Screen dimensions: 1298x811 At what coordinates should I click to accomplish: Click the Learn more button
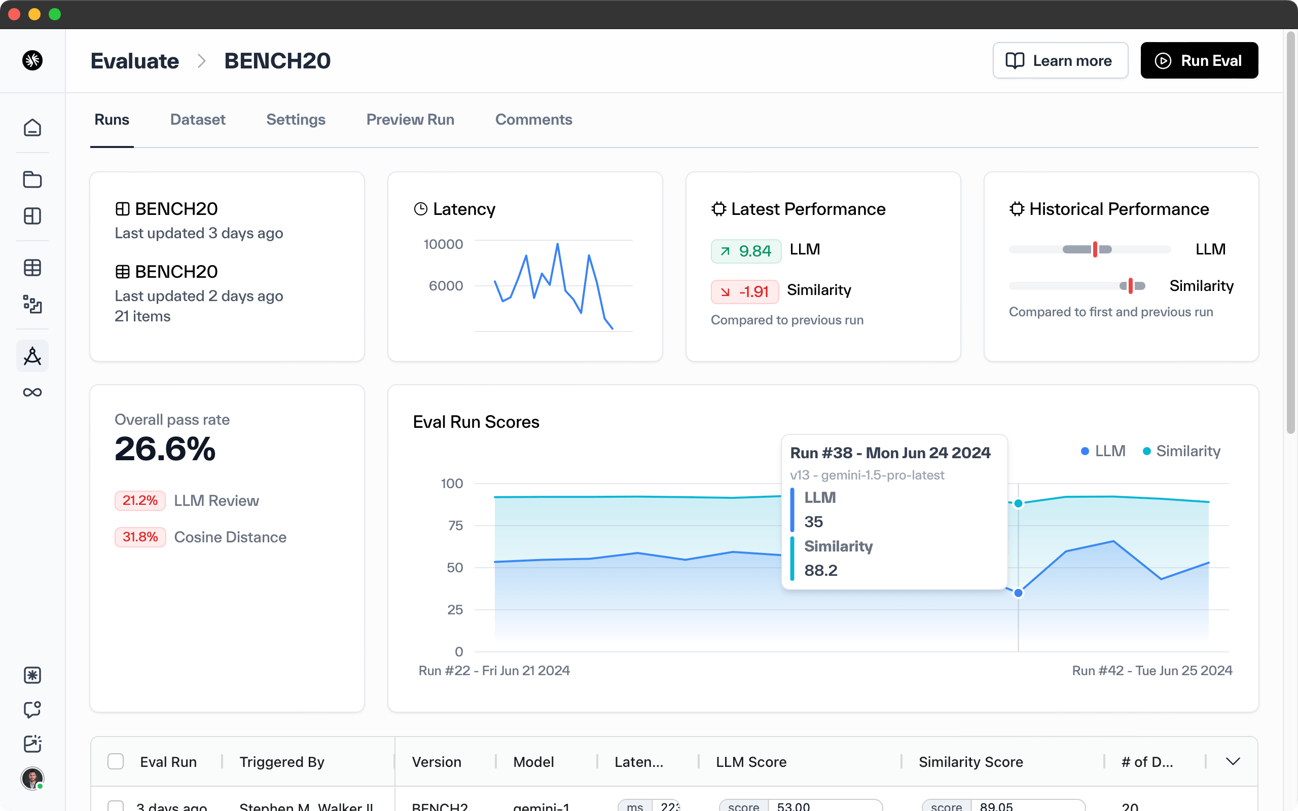1060,60
